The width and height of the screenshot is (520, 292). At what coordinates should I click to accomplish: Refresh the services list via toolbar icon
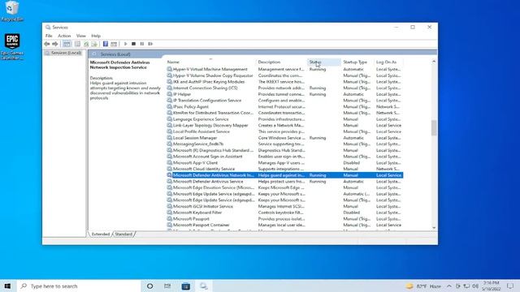[x=86, y=44]
